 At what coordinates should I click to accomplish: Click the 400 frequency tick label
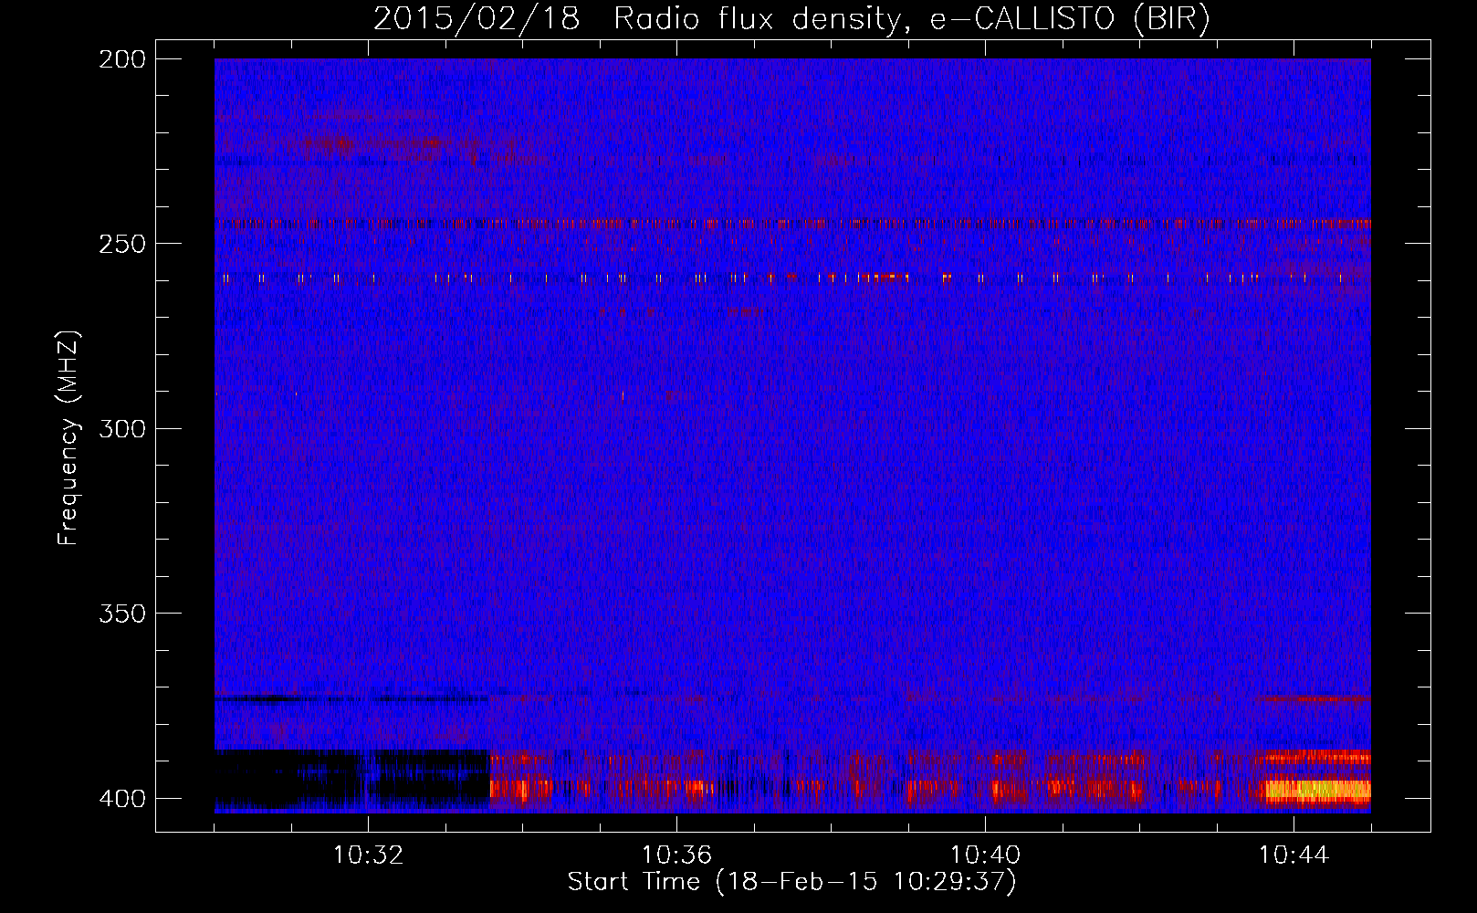coord(122,798)
